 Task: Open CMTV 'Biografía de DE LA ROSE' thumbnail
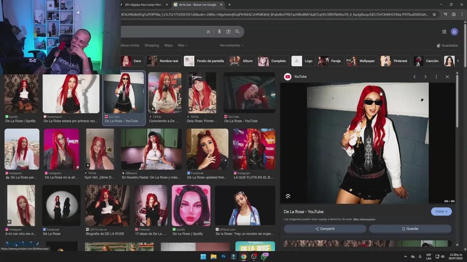coord(107,205)
